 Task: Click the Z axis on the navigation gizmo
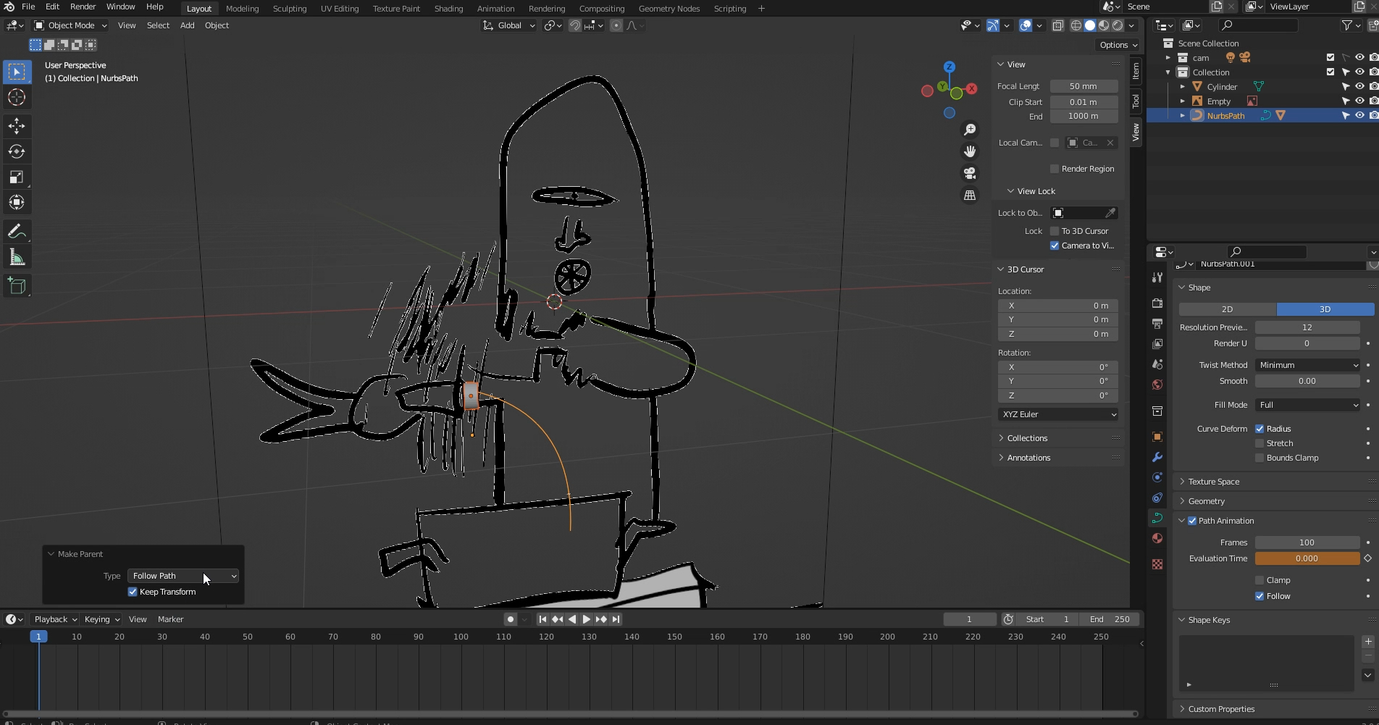pos(949,67)
